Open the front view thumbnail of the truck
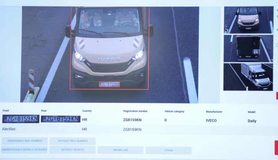Screen dimensions: 278x160 point(248,20)
